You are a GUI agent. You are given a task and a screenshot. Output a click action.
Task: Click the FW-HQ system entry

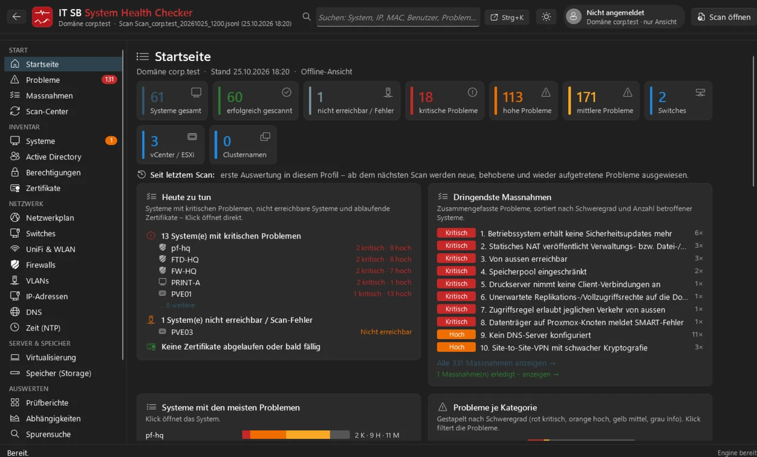tap(285, 271)
